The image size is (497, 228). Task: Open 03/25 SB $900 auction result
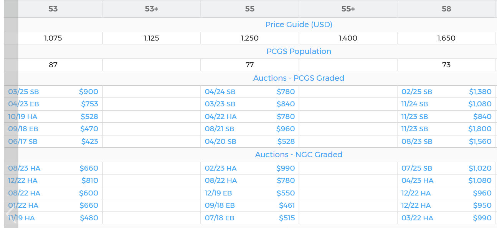click(x=53, y=92)
